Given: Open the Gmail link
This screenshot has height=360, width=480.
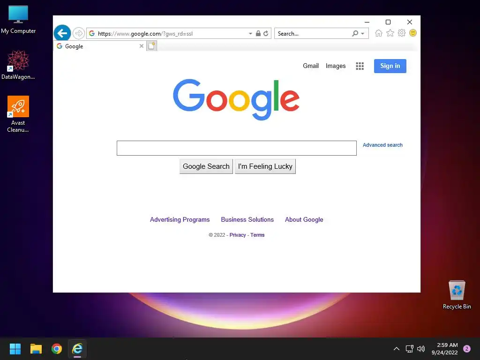Looking at the screenshot, I should [311, 66].
